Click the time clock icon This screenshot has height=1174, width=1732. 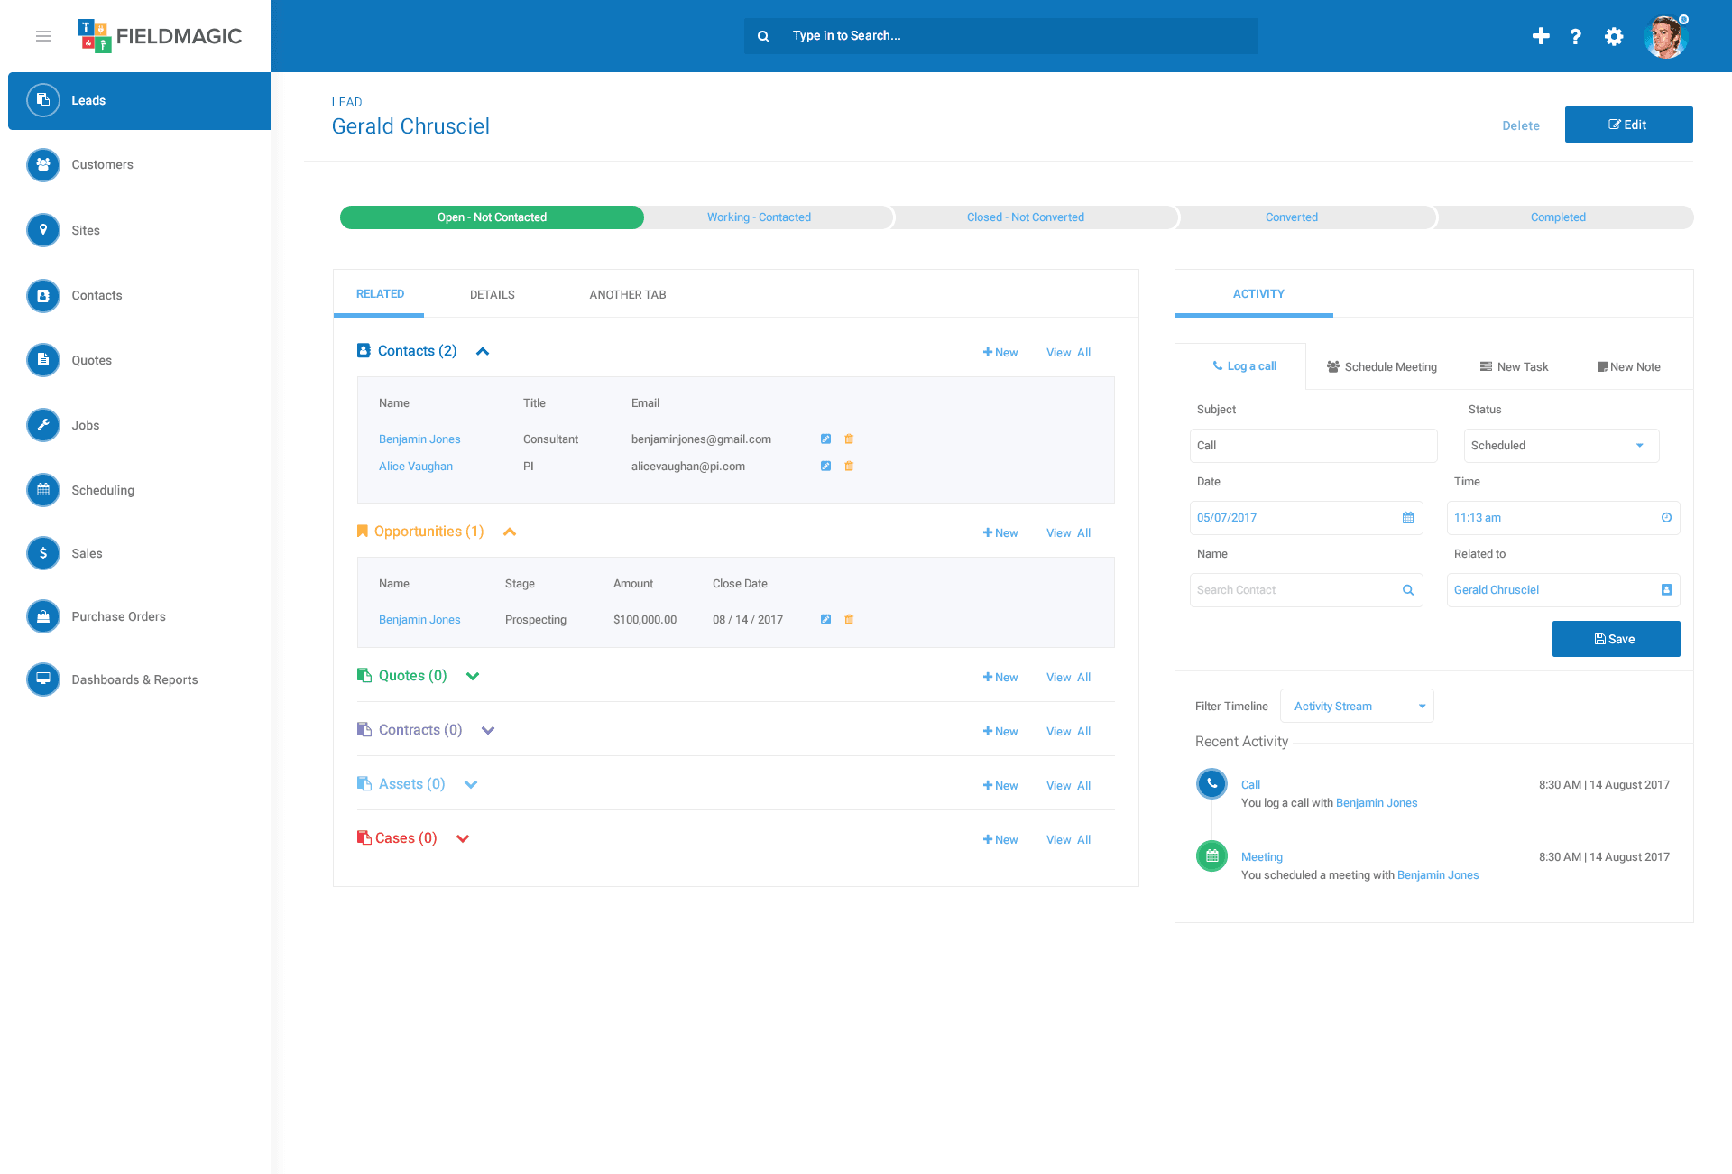point(1666,518)
